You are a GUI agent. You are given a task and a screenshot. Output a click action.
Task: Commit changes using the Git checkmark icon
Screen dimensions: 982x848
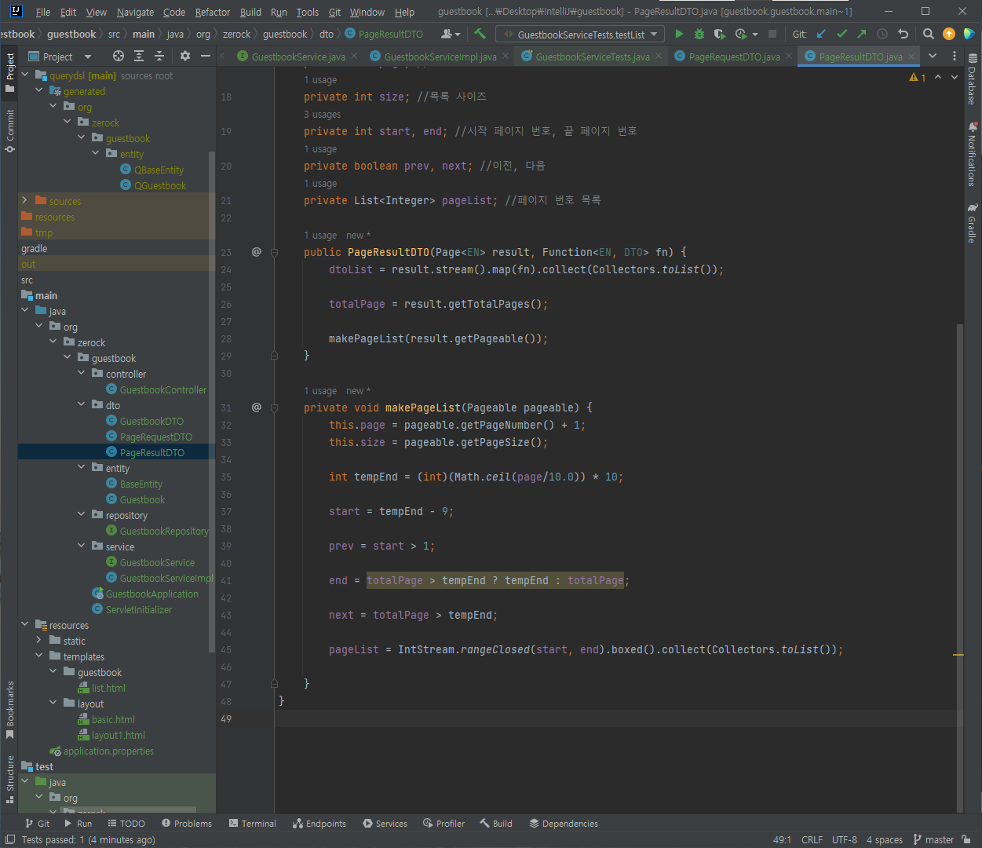[x=841, y=34]
